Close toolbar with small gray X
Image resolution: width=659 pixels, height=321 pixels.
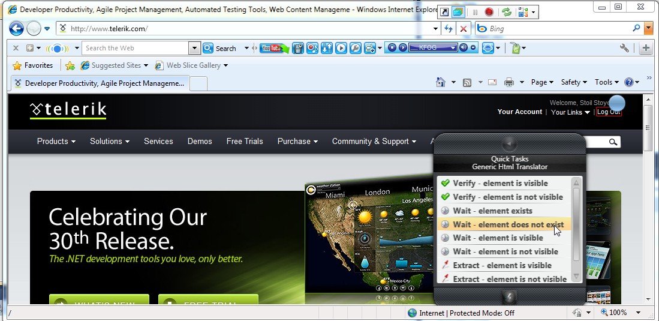(x=16, y=48)
